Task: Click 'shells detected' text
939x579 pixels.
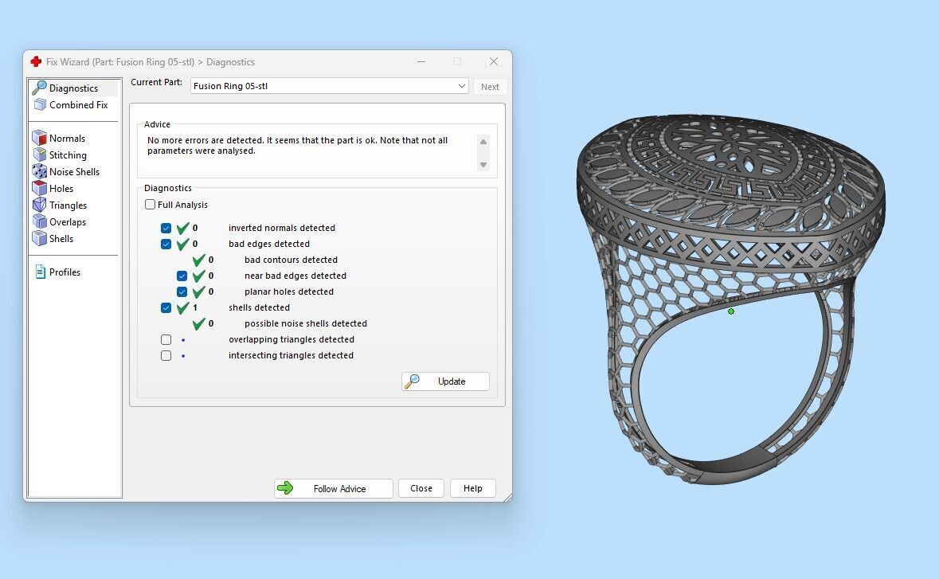Action: tap(259, 307)
